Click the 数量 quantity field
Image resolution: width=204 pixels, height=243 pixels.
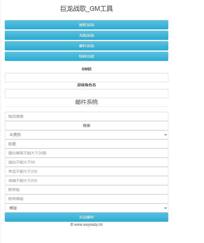click(87, 144)
